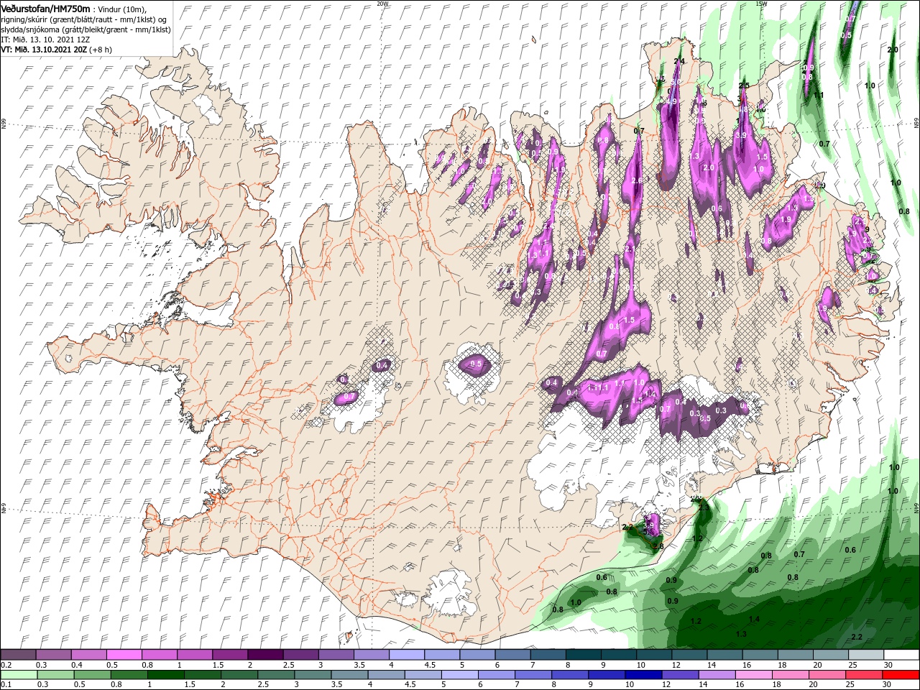Select the pale grey top-row swatch at 25
This screenshot has width=920, height=690.
coord(865,655)
